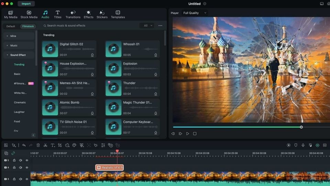
Task: Expand the Music category in sidebar
Action: 14,45
